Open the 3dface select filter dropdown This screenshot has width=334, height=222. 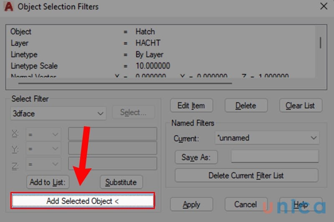click(x=58, y=113)
